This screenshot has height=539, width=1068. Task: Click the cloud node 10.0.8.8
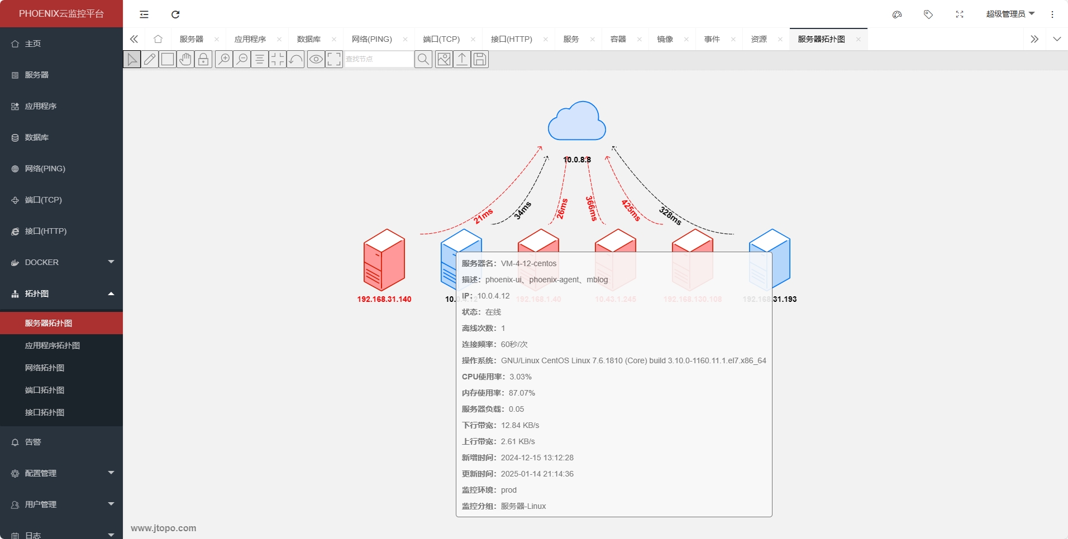(x=577, y=121)
